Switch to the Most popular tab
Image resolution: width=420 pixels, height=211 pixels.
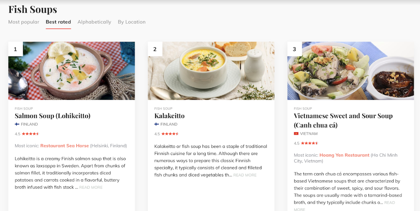click(x=24, y=22)
